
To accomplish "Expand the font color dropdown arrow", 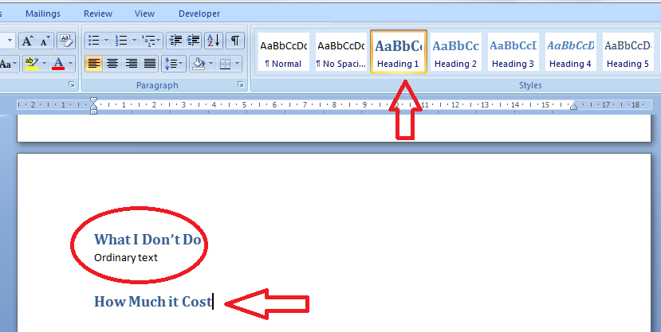I will [x=71, y=64].
